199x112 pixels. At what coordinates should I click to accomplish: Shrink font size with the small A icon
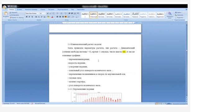[x=50, y=13]
